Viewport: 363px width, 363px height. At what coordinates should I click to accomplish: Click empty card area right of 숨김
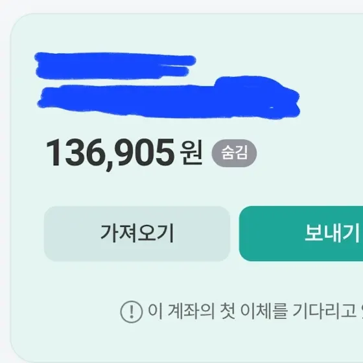point(308,153)
